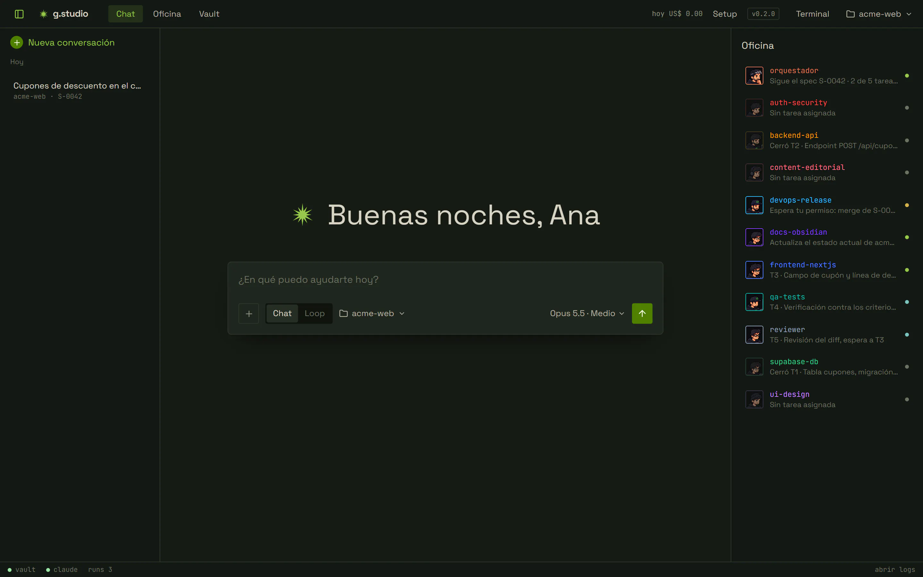Switch composer mode to Loop
Screen dimensions: 923x577
315,313
